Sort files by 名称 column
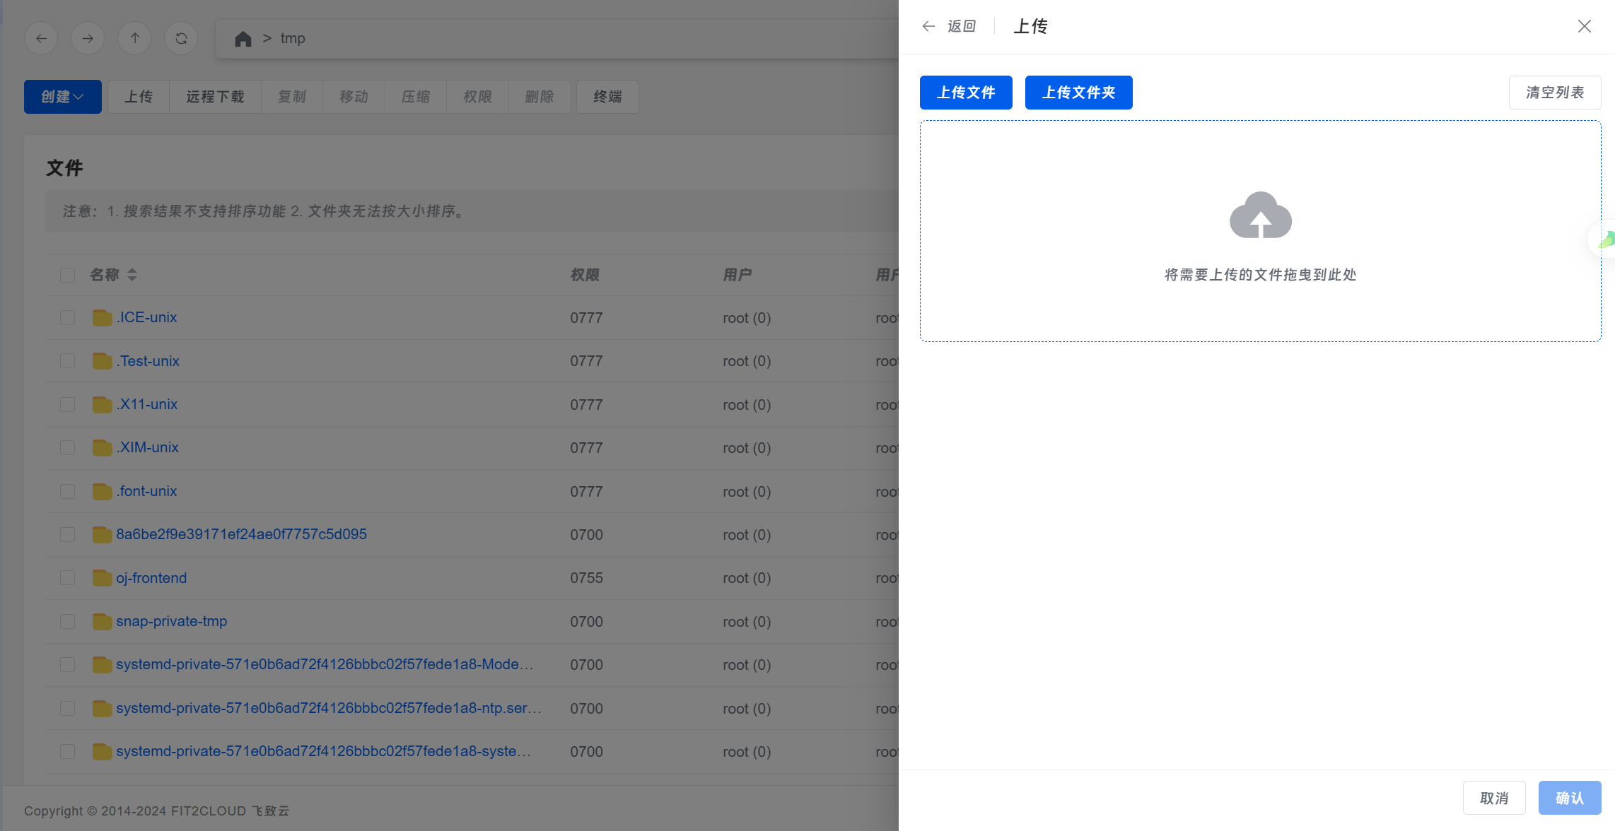The image size is (1615, 831). click(x=132, y=275)
